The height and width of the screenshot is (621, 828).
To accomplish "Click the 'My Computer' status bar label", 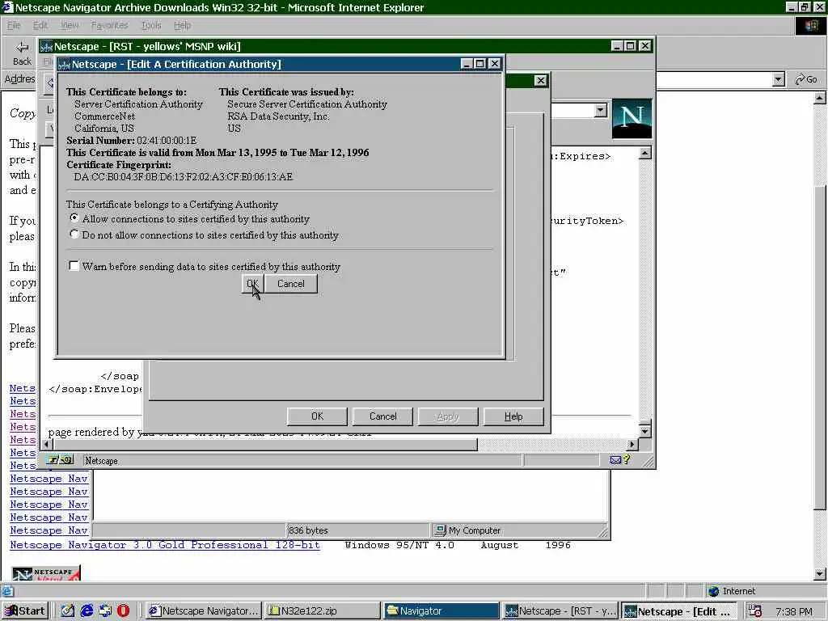I will [x=474, y=530].
